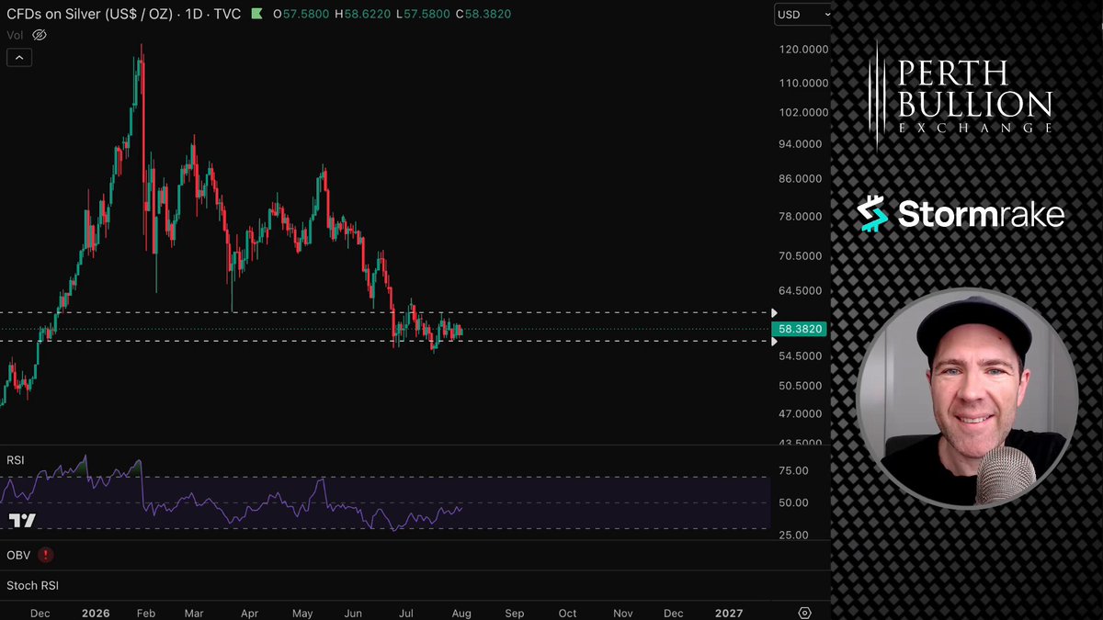Click the RSI scale value 50.00

tap(795, 503)
